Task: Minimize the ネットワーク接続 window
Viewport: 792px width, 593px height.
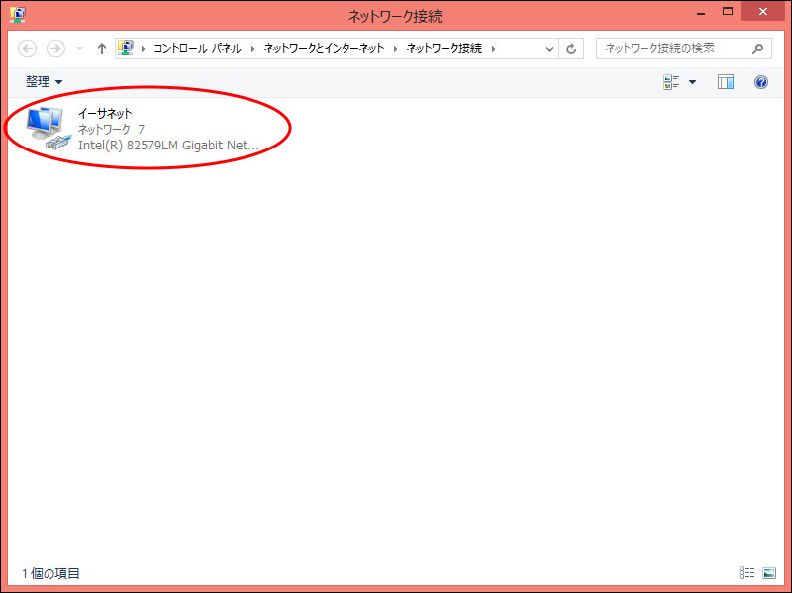Action: (701, 13)
